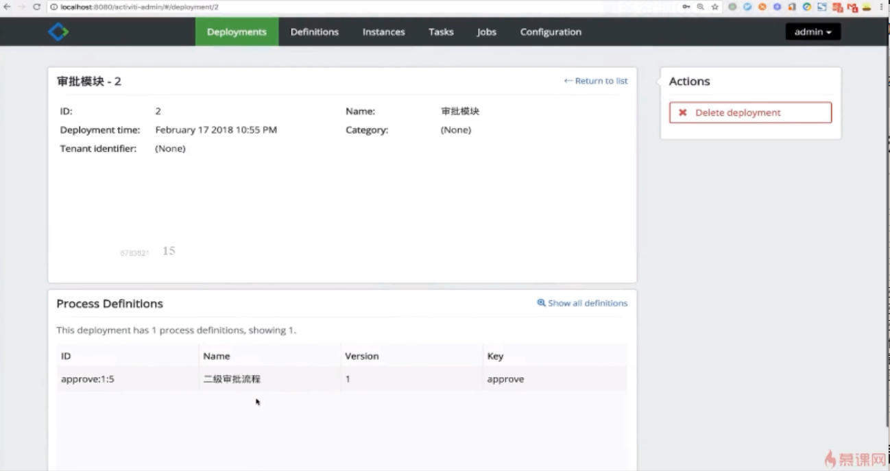Click the deployment name value 审批模块
The height and width of the screenshot is (471, 890).
(x=460, y=111)
